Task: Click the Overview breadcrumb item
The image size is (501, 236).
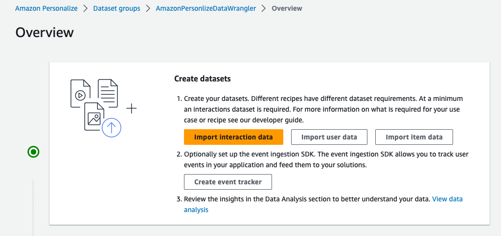Action: pos(287,8)
